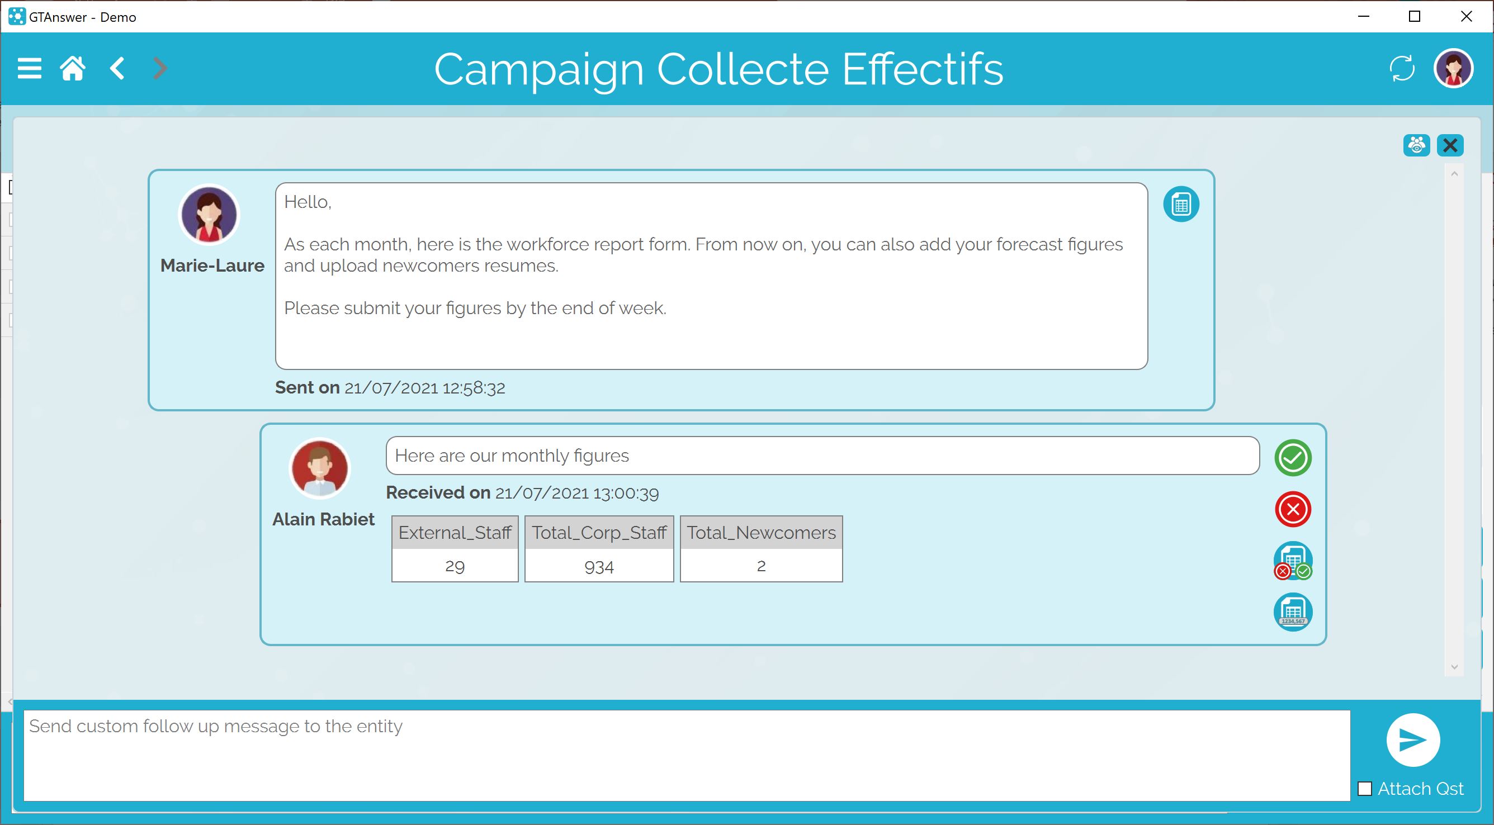
Task: Click the scrollbar up arrow
Action: 1454,173
